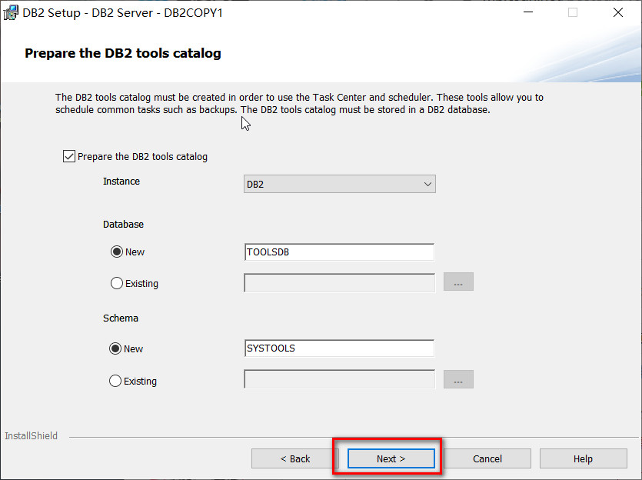Screen dimensions: 642x480
Task: Click the Back button
Action: [294, 458]
